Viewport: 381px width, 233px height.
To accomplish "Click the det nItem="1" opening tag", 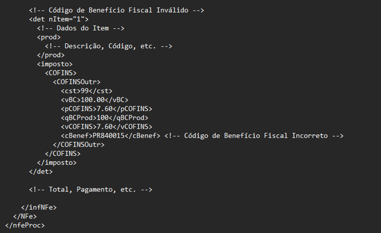I will point(59,19).
